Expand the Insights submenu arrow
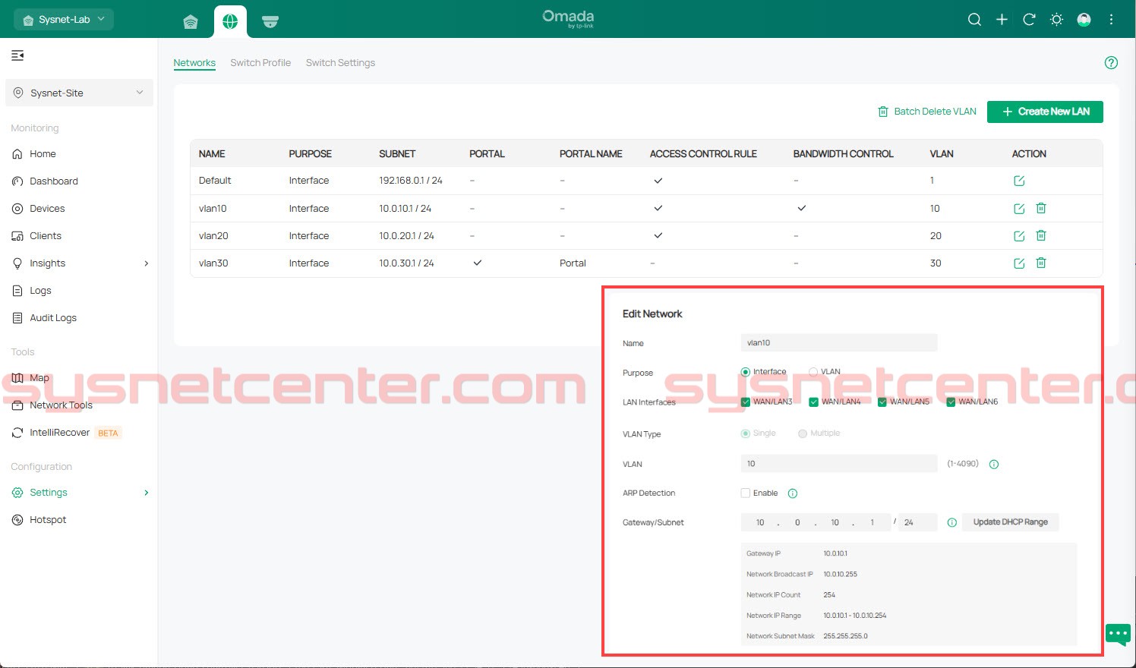The width and height of the screenshot is (1136, 668). [x=147, y=263]
